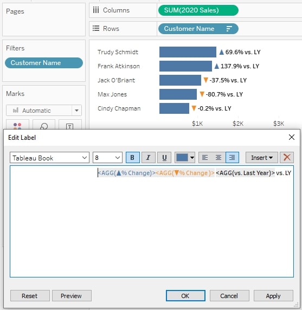The height and width of the screenshot is (310, 302).
Task: Toggle bold formatting in Edit Label
Action: tap(132, 158)
